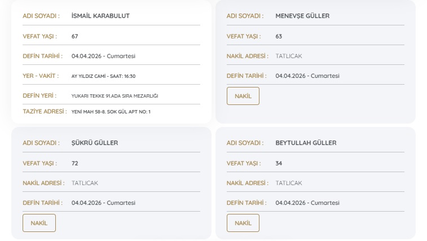The width and height of the screenshot is (427, 241).
Task: Click the name Şükrü Güller
Action: [x=95, y=143]
